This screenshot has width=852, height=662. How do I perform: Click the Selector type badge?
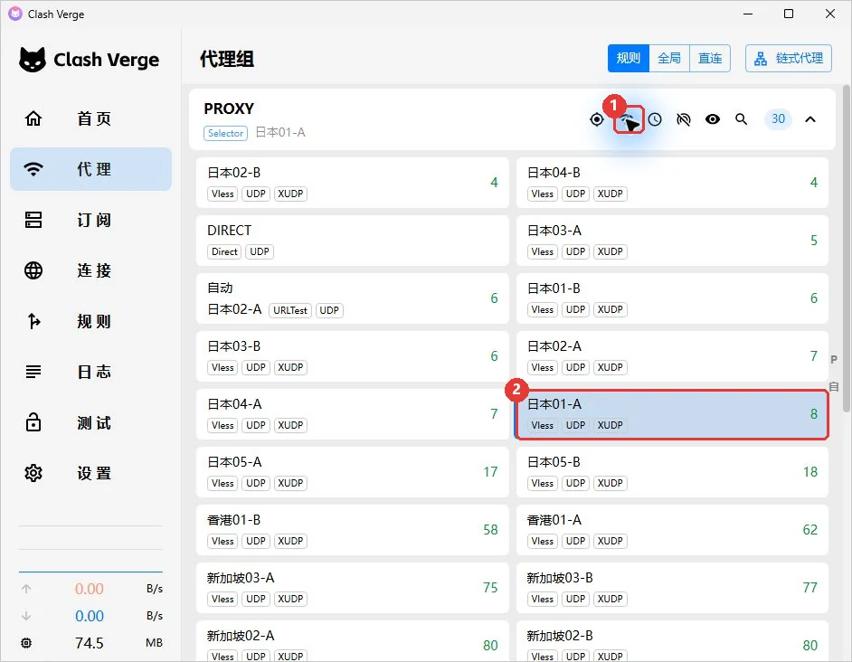[x=225, y=133]
